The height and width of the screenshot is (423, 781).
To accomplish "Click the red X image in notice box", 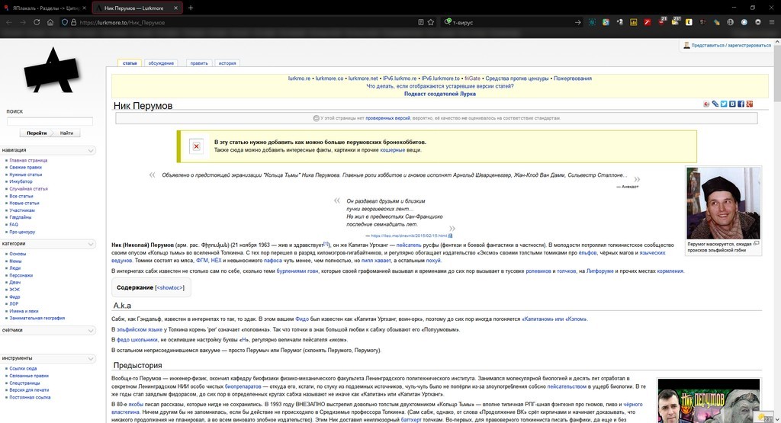I will coord(196,146).
